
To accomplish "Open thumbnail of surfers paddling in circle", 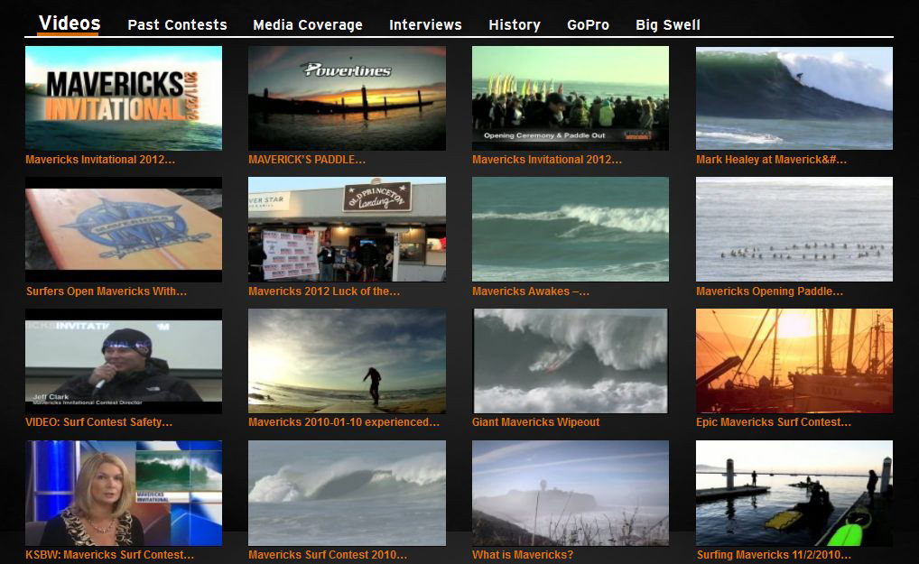I will (794, 229).
